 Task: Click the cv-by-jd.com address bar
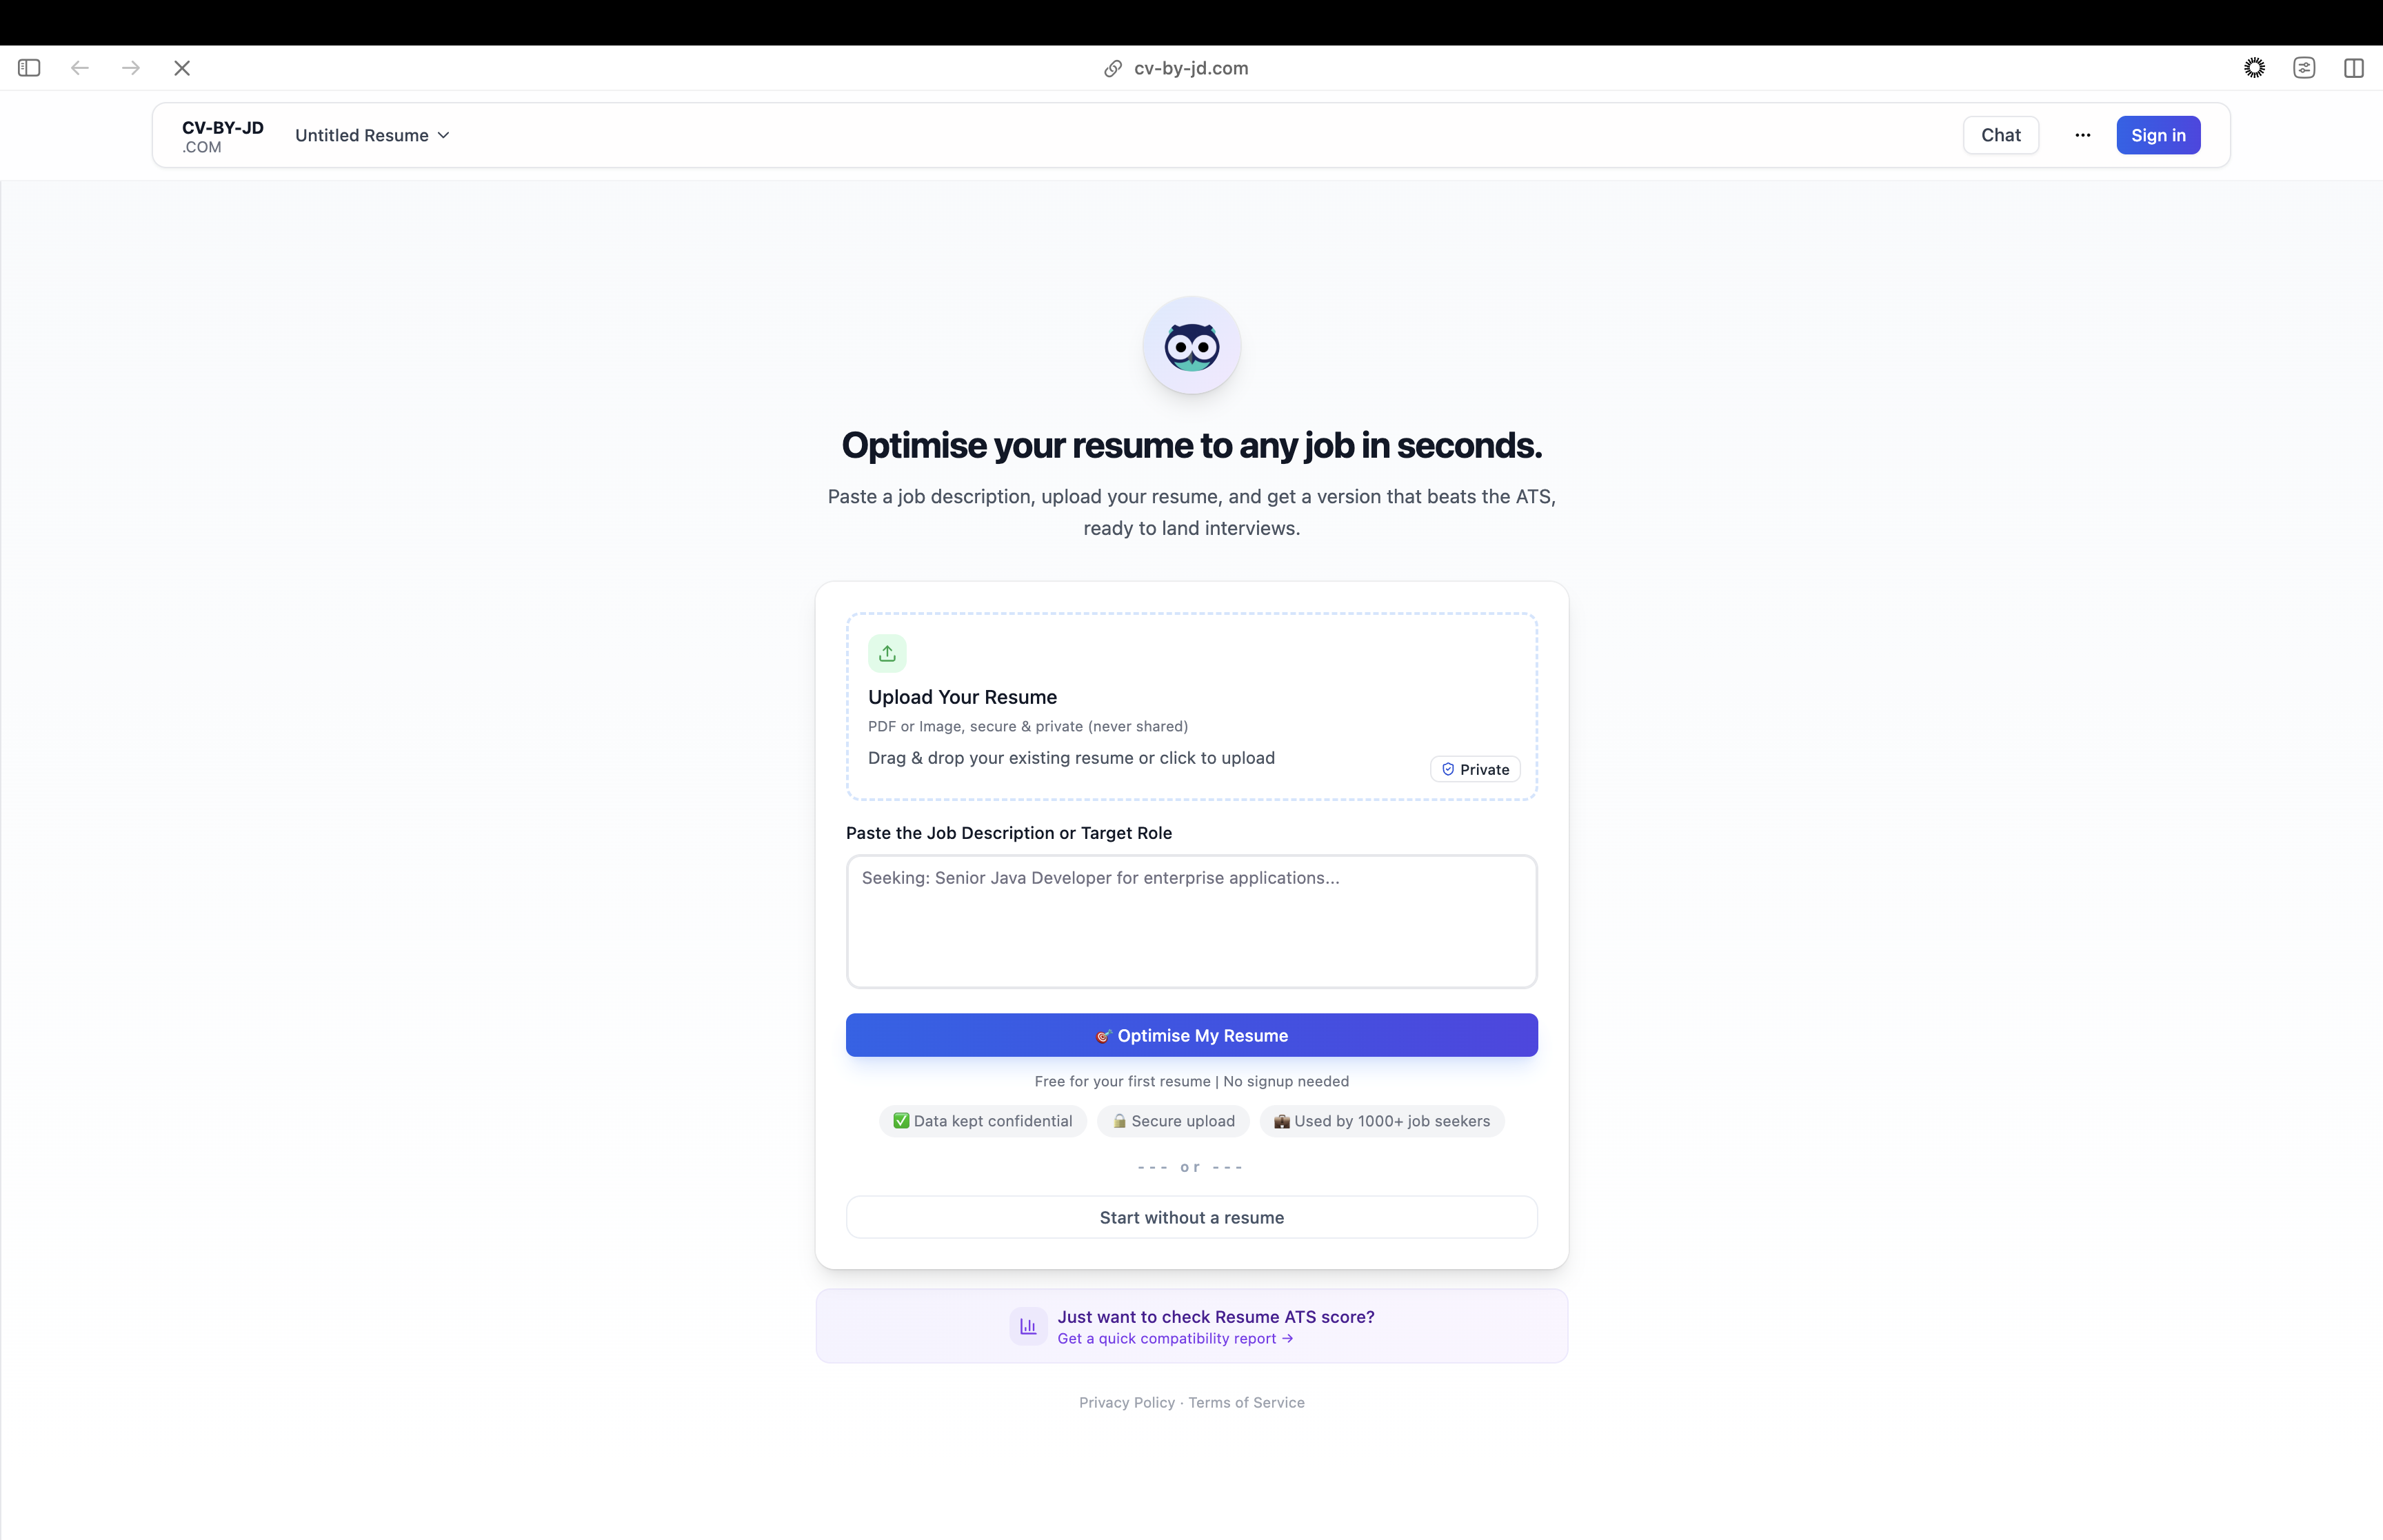click(1176, 68)
